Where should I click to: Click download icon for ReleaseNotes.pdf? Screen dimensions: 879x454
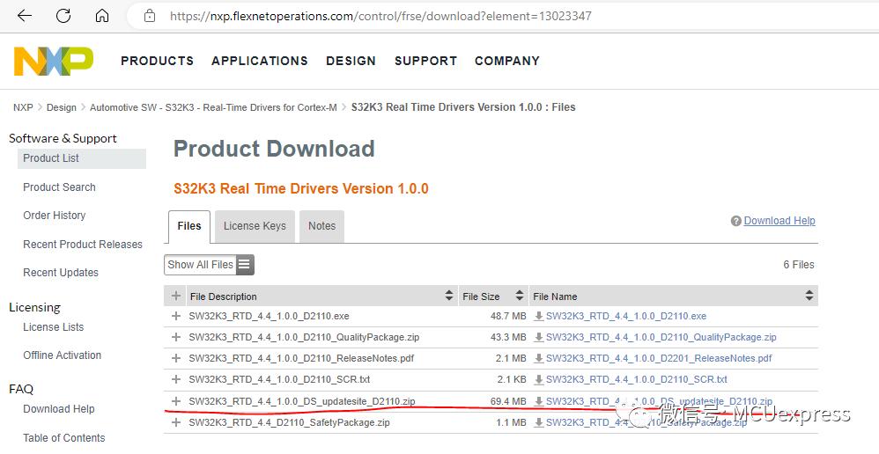[x=539, y=358]
